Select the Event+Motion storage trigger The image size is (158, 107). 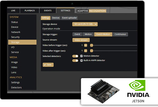tap(103, 34)
